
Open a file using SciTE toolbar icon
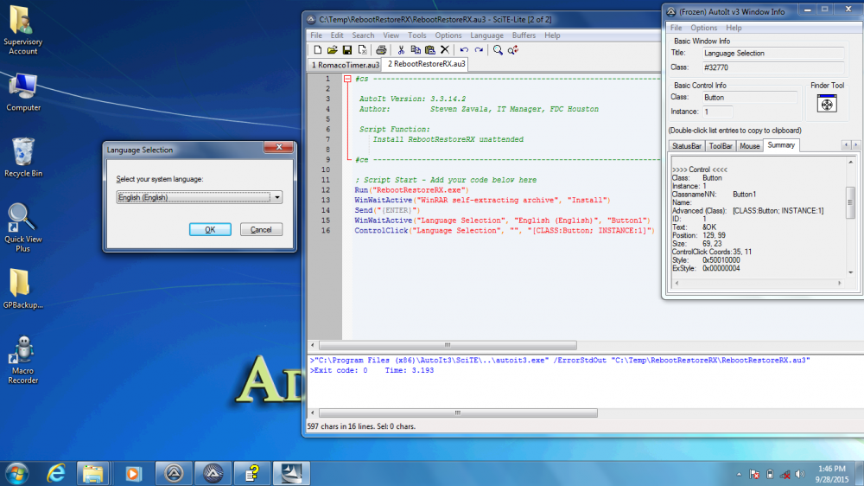click(x=333, y=50)
